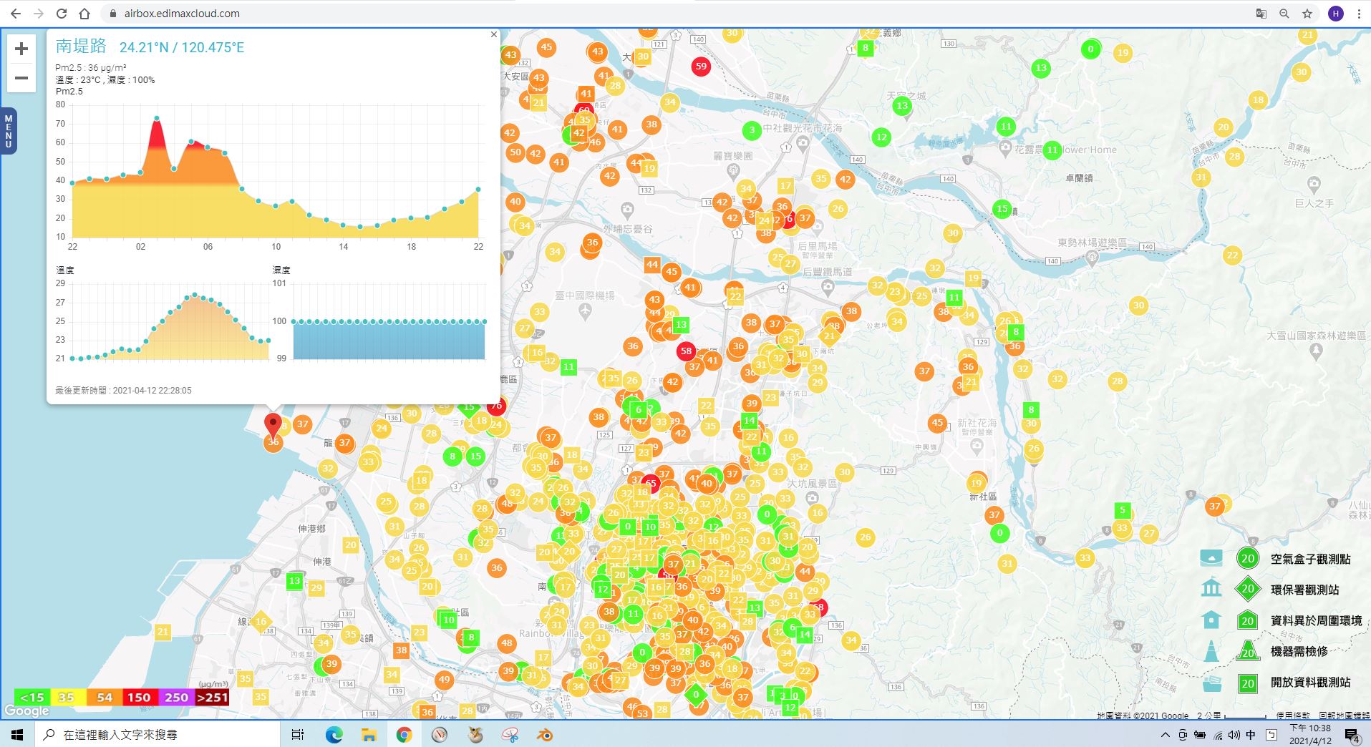Open the browser zoom magnifier icon
This screenshot has height=747, width=1371.
[1284, 14]
